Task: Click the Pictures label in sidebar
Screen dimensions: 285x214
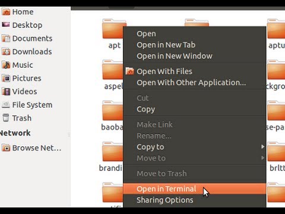Action: point(27,78)
